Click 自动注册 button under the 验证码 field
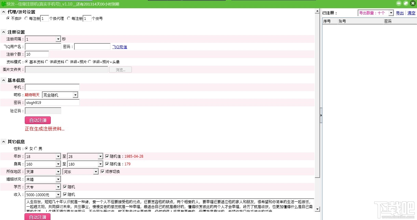Viewport: 417px width, 220px height. 38,120
